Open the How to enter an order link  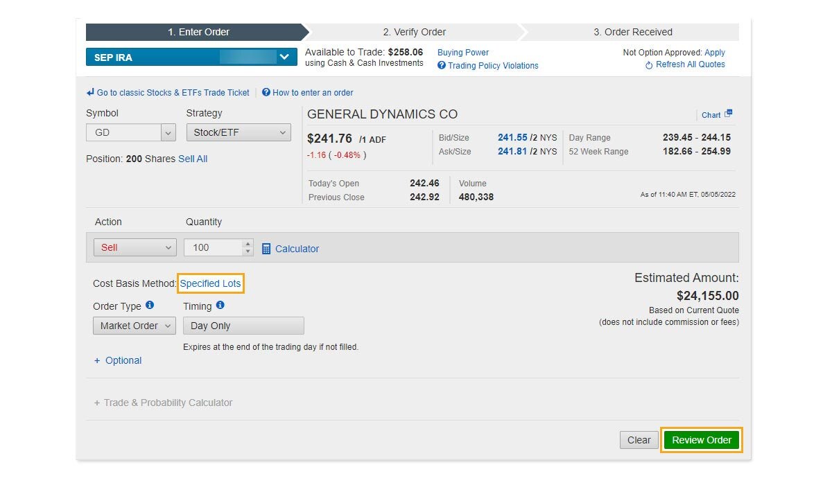(x=313, y=93)
